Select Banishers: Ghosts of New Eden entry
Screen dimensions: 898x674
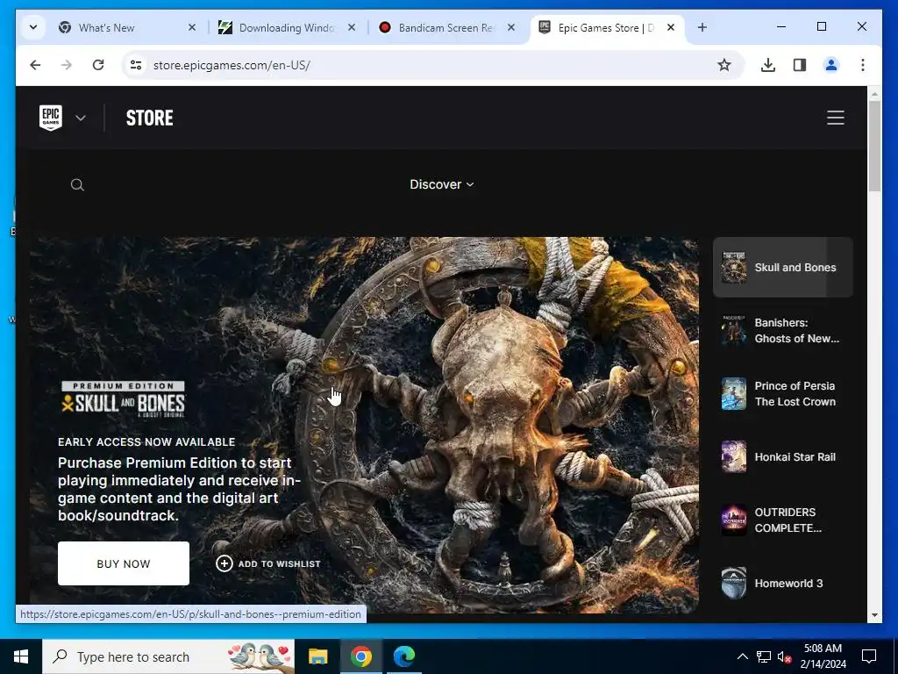(782, 331)
